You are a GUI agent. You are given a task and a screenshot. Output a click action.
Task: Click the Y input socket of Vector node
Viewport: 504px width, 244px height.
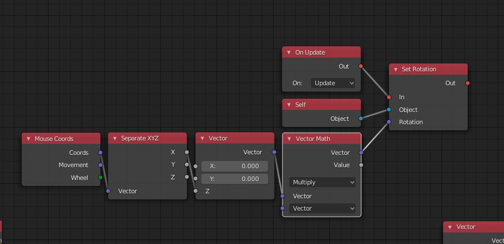coord(196,179)
